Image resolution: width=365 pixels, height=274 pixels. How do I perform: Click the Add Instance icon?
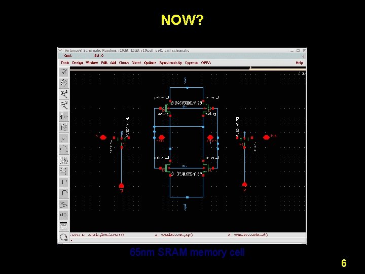pyautogui.click(x=63, y=171)
